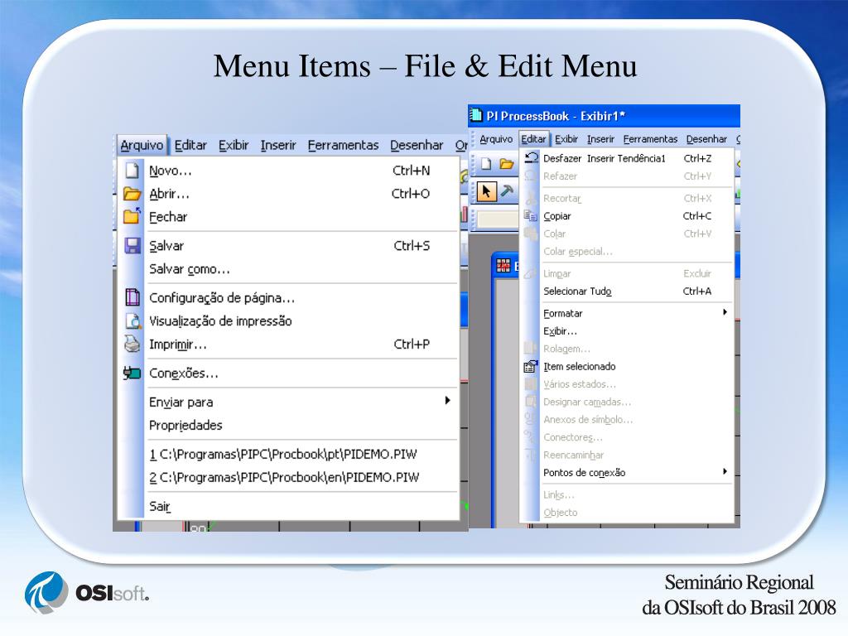
Task: Open Exibir menu in PI ProcessBook window
Action: 566,139
